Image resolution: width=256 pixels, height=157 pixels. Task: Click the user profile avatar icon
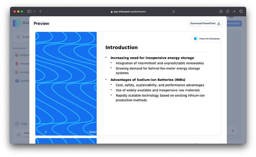(x=19, y=135)
